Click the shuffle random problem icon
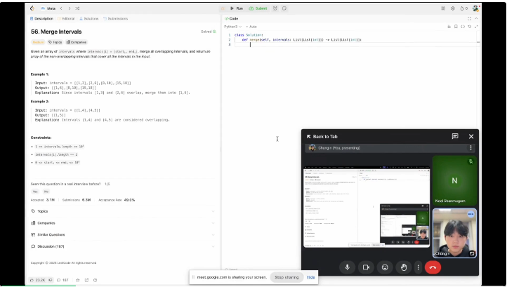Screen dimensions: 507x287 77,8
